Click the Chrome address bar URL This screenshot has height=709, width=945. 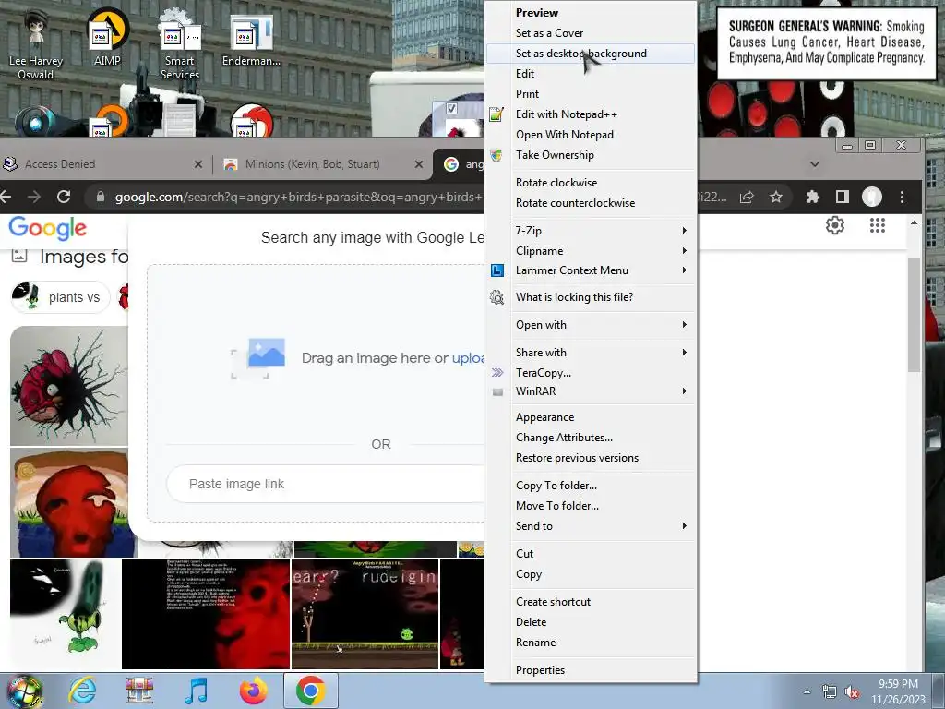click(298, 198)
